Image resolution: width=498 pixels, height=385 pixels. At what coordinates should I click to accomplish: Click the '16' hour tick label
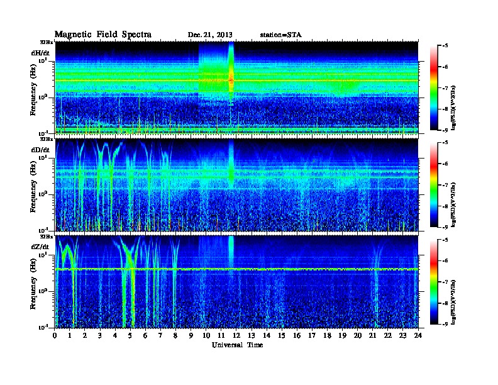pyautogui.click(x=297, y=335)
